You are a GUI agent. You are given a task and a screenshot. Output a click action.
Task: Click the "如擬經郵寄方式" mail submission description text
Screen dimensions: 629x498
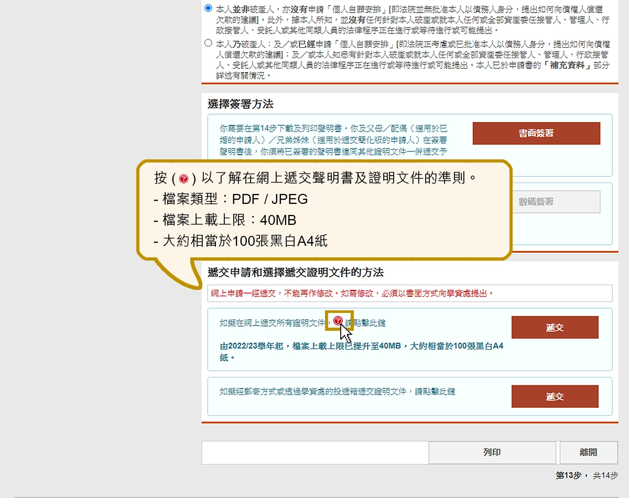[337, 392]
